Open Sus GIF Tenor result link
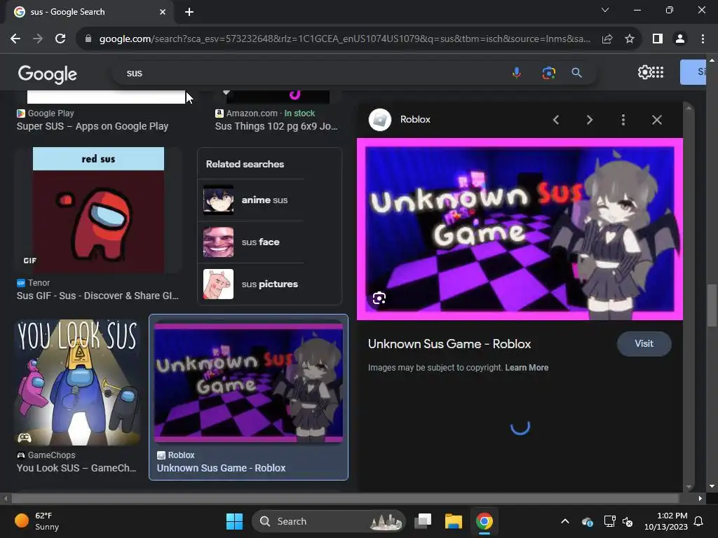Screen dimensions: 718x538 (97, 296)
